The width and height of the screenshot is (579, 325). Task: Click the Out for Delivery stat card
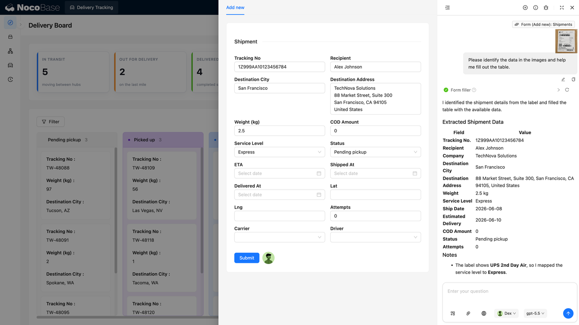click(x=150, y=72)
